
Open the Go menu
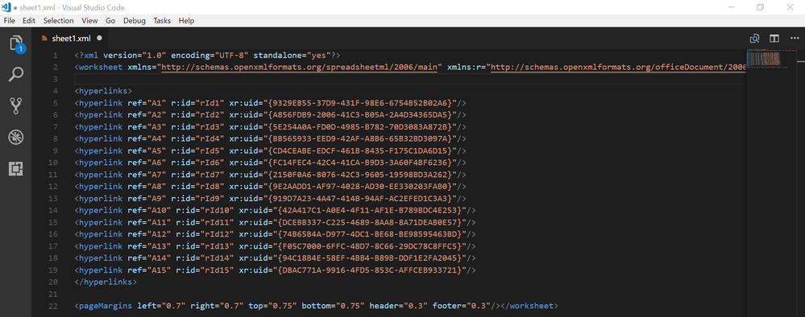(x=110, y=21)
